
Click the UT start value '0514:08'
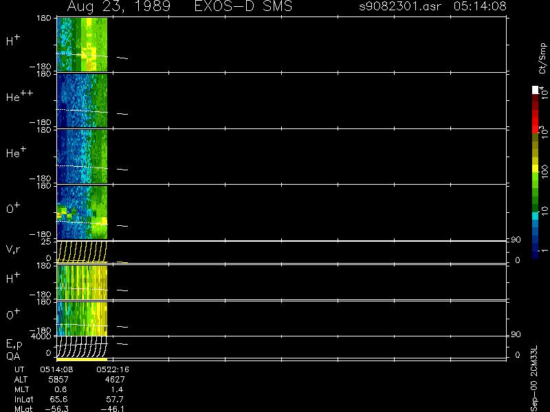[x=56, y=369]
